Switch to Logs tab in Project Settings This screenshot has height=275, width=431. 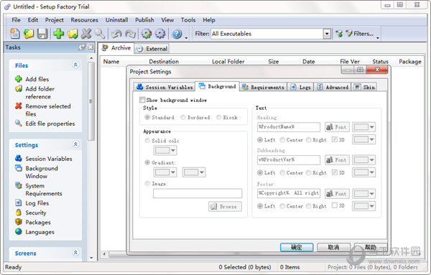tap(301, 87)
